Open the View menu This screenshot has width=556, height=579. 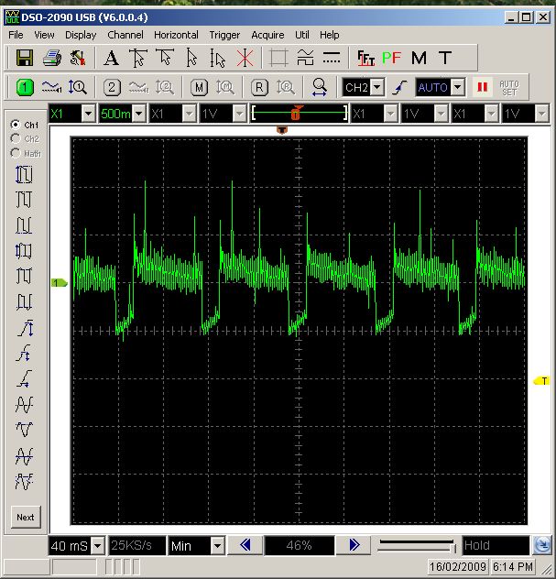[44, 35]
